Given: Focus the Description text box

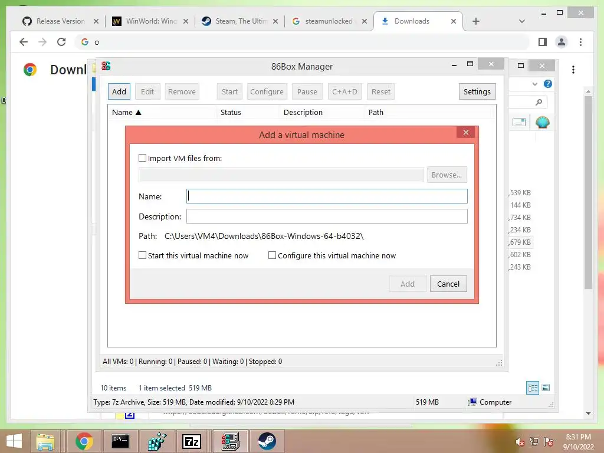Looking at the screenshot, I should (327, 216).
